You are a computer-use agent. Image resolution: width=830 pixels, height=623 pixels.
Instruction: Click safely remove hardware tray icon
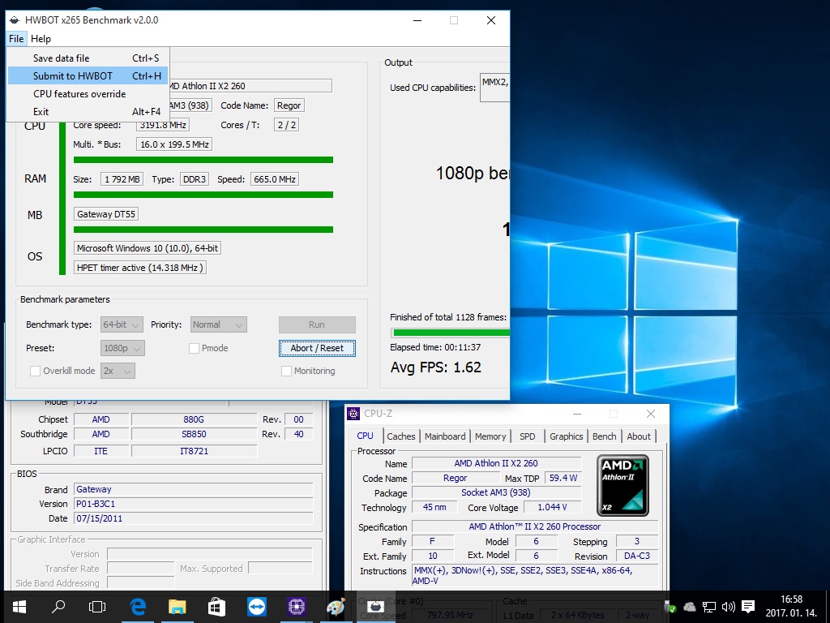[670, 607]
